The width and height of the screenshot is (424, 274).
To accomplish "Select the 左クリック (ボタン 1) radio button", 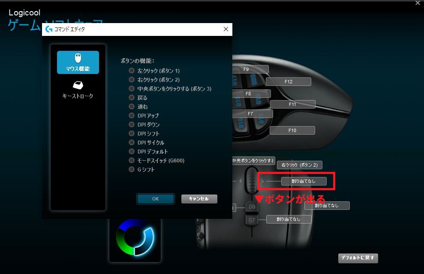I will pos(132,71).
